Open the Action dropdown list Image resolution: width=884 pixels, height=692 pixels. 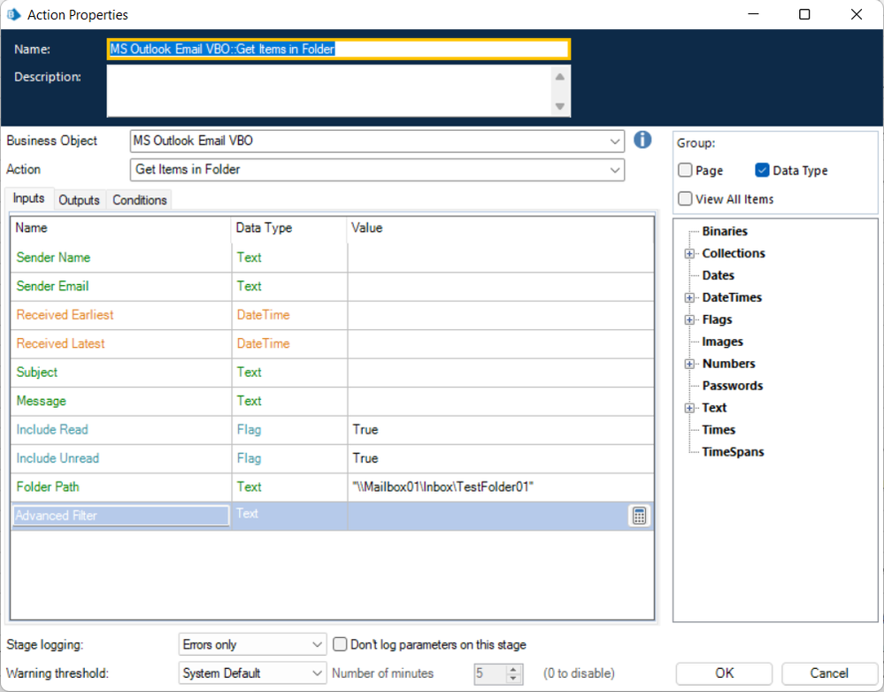(x=615, y=170)
